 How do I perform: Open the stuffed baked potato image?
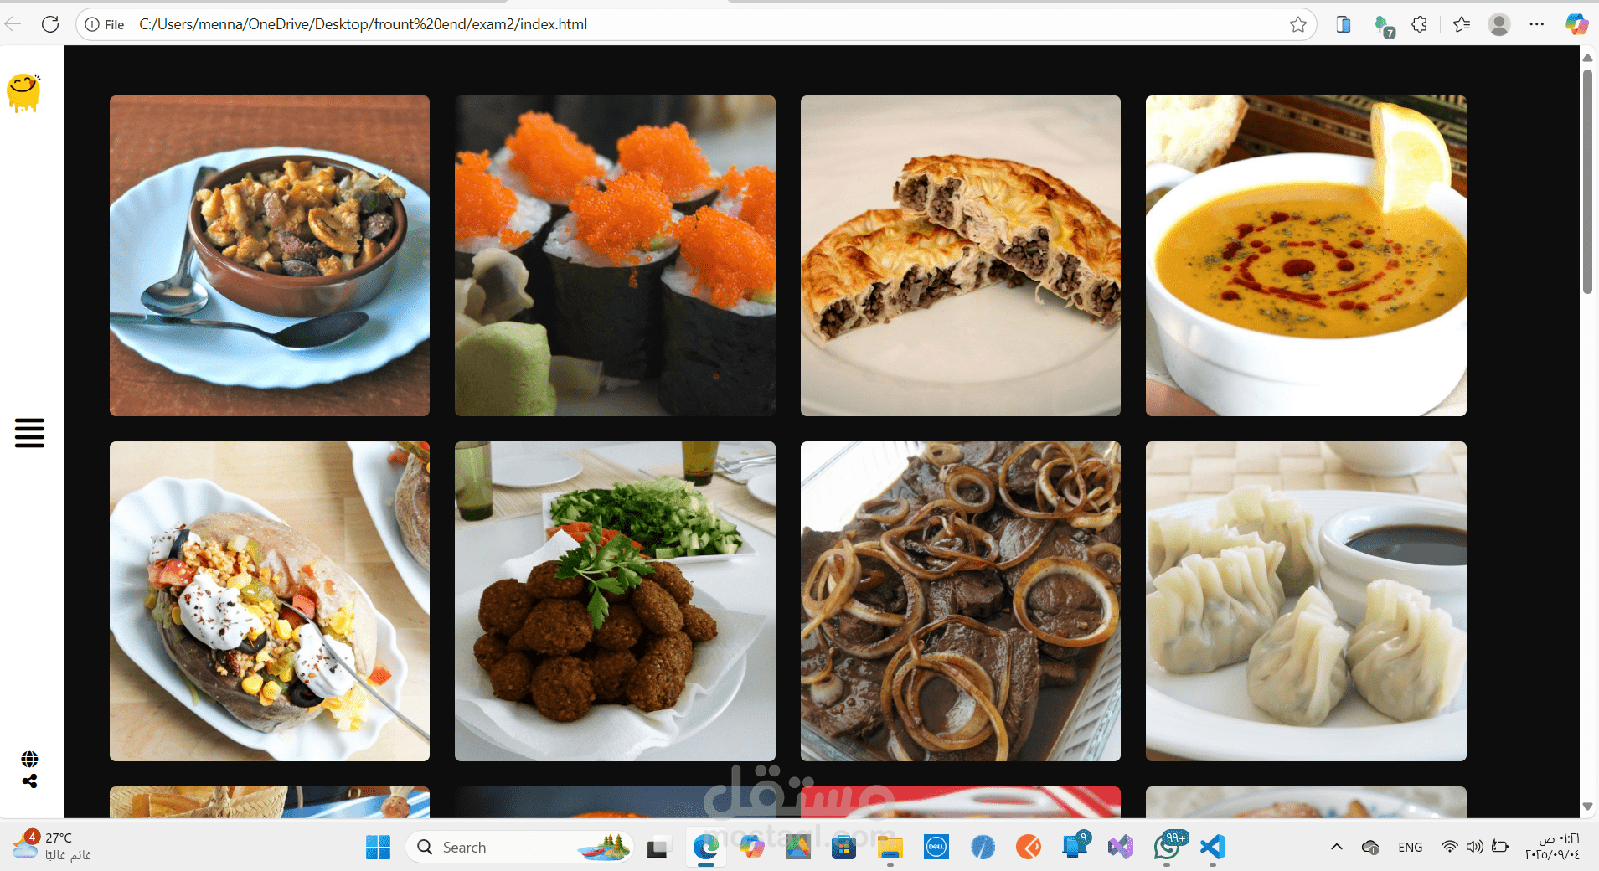click(270, 601)
